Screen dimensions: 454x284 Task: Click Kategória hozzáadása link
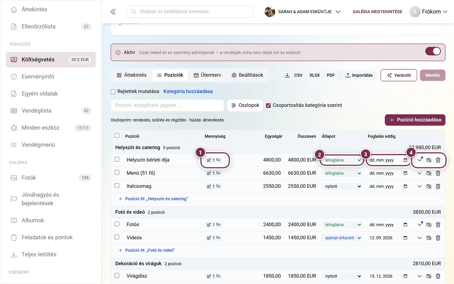click(188, 92)
